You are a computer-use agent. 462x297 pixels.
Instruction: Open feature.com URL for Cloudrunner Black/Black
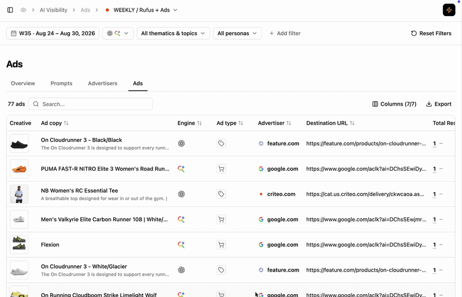[366, 144]
